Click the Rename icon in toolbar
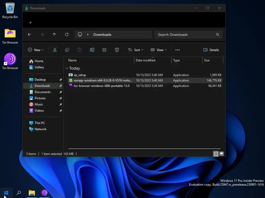265x198 pixels. pyautogui.click(x=92, y=50)
